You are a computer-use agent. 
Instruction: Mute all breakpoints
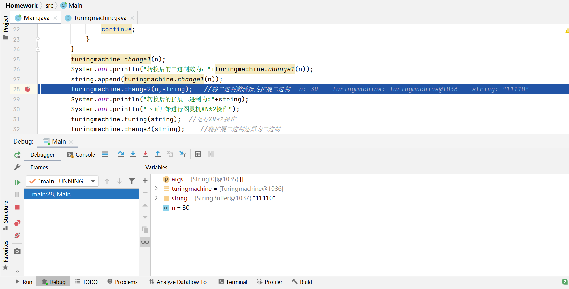point(17,235)
